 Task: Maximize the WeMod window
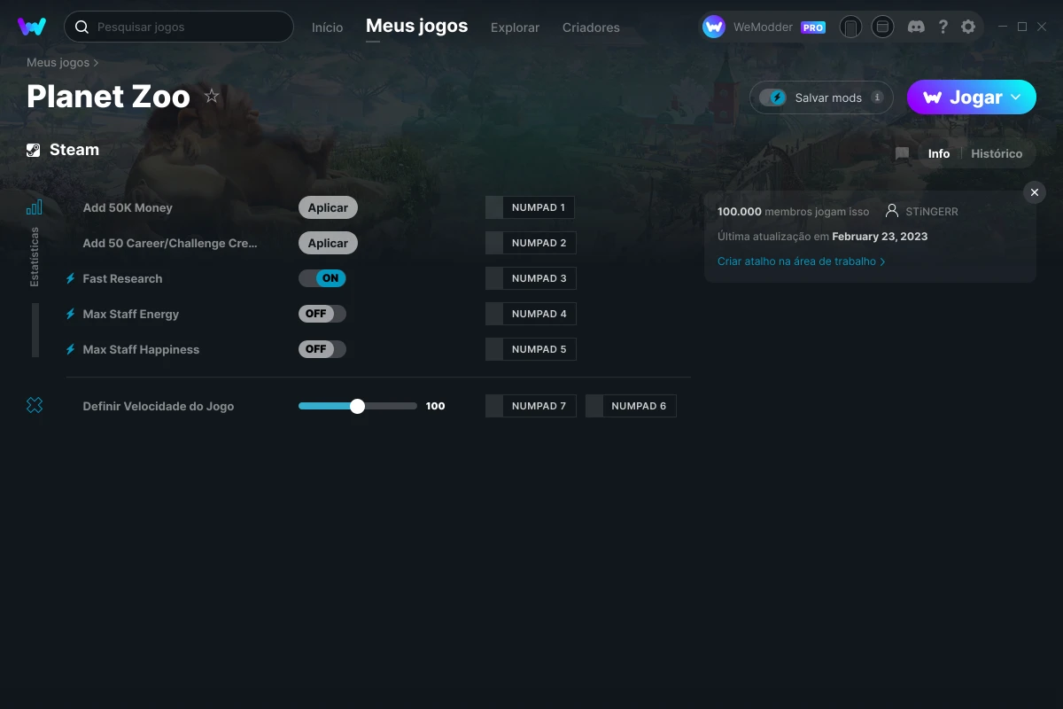coord(1021,27)
